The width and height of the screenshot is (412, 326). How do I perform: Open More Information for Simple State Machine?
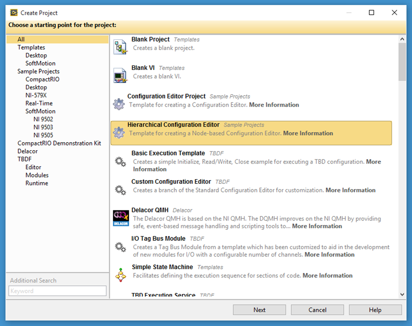click(327, 276)
